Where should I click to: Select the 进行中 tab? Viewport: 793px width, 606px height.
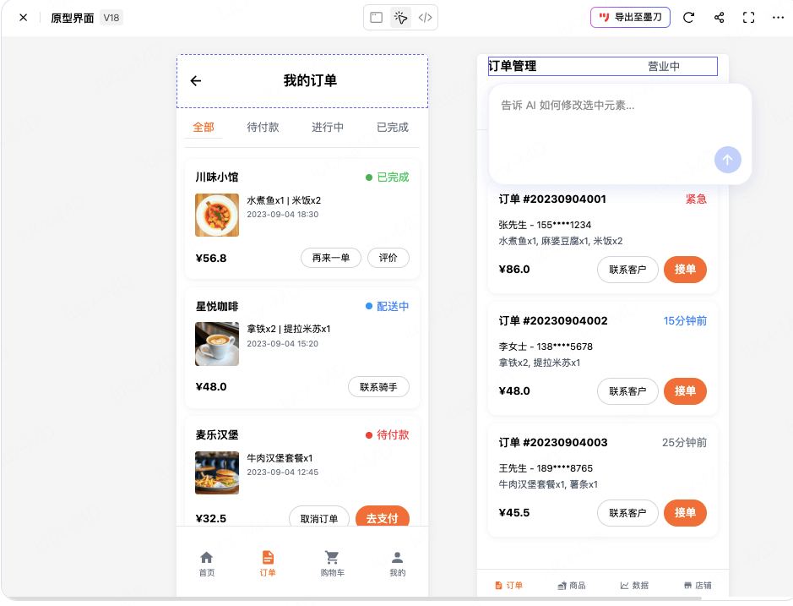pyautogui.click(x=328, y=127)
